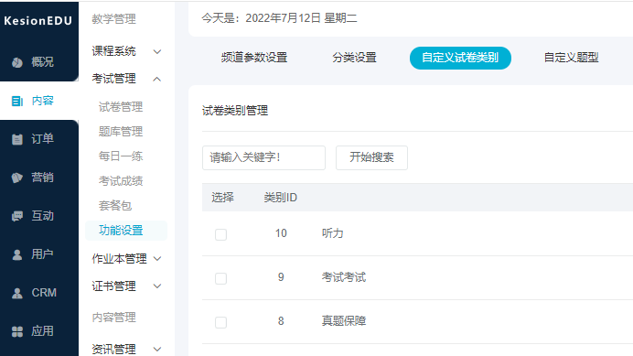The height and width of the screenshot is (356, 633).
Task: Select the 内容 content icon
Action: (x=17, y=101)
